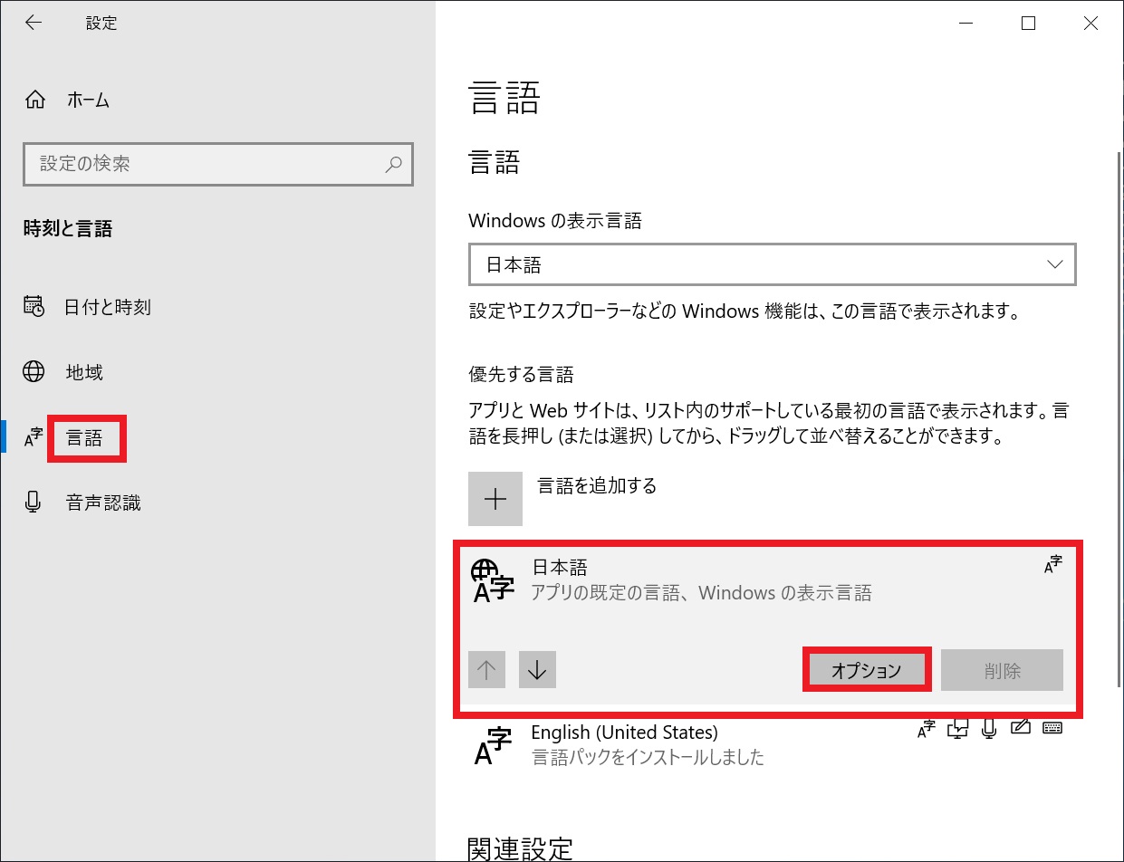Open オプション for 日本語
Screen dimensions: 1124x862
(867, 671)
